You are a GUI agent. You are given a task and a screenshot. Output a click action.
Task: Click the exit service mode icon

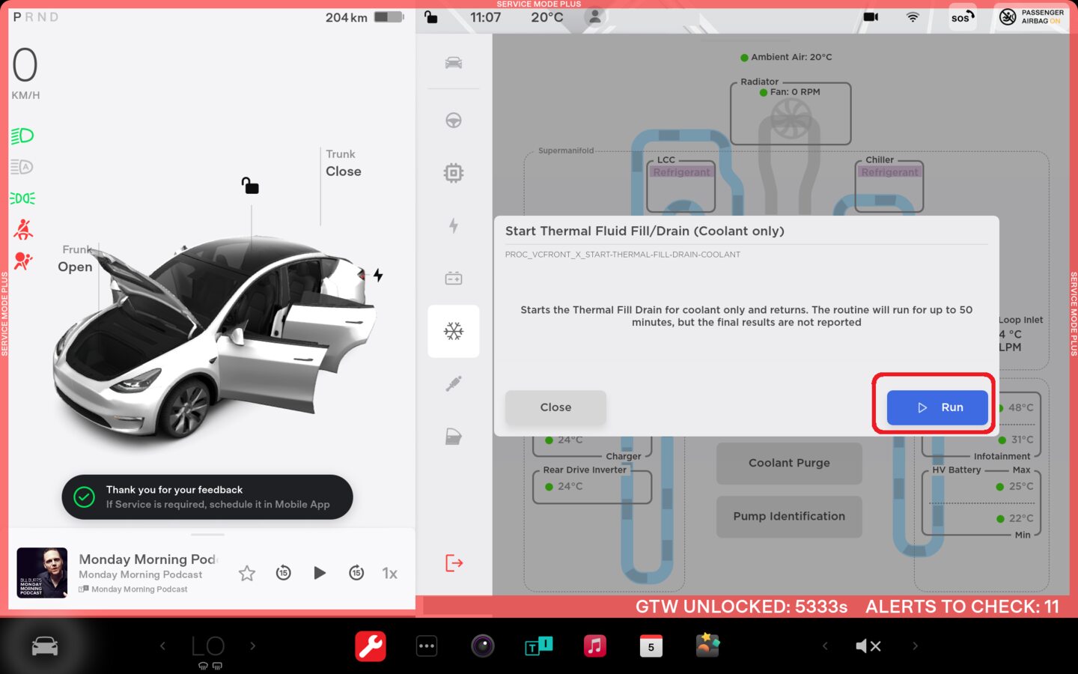(x=454, y=562)
